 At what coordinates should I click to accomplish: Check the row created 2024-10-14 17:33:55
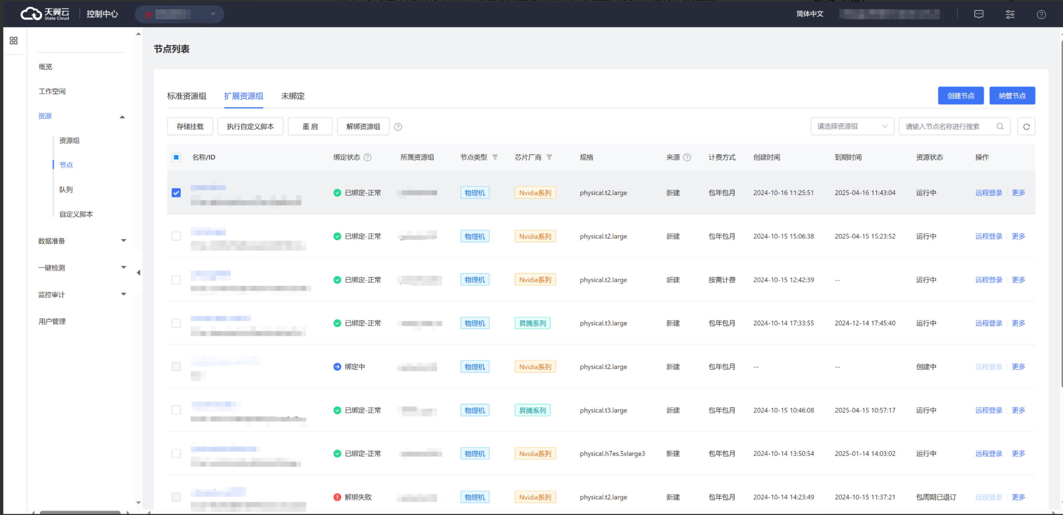point(176,323)
